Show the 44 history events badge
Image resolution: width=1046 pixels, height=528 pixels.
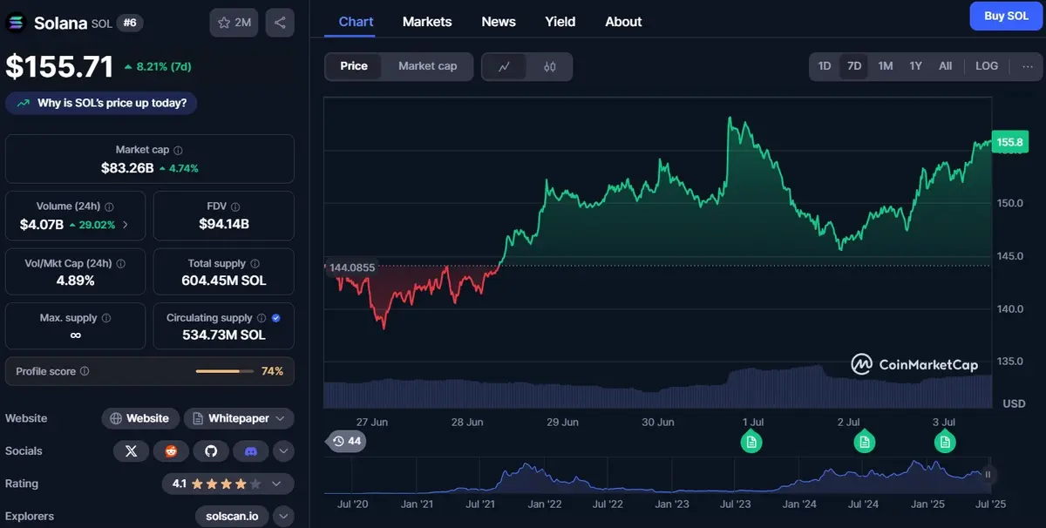click(x=346, y=441)
